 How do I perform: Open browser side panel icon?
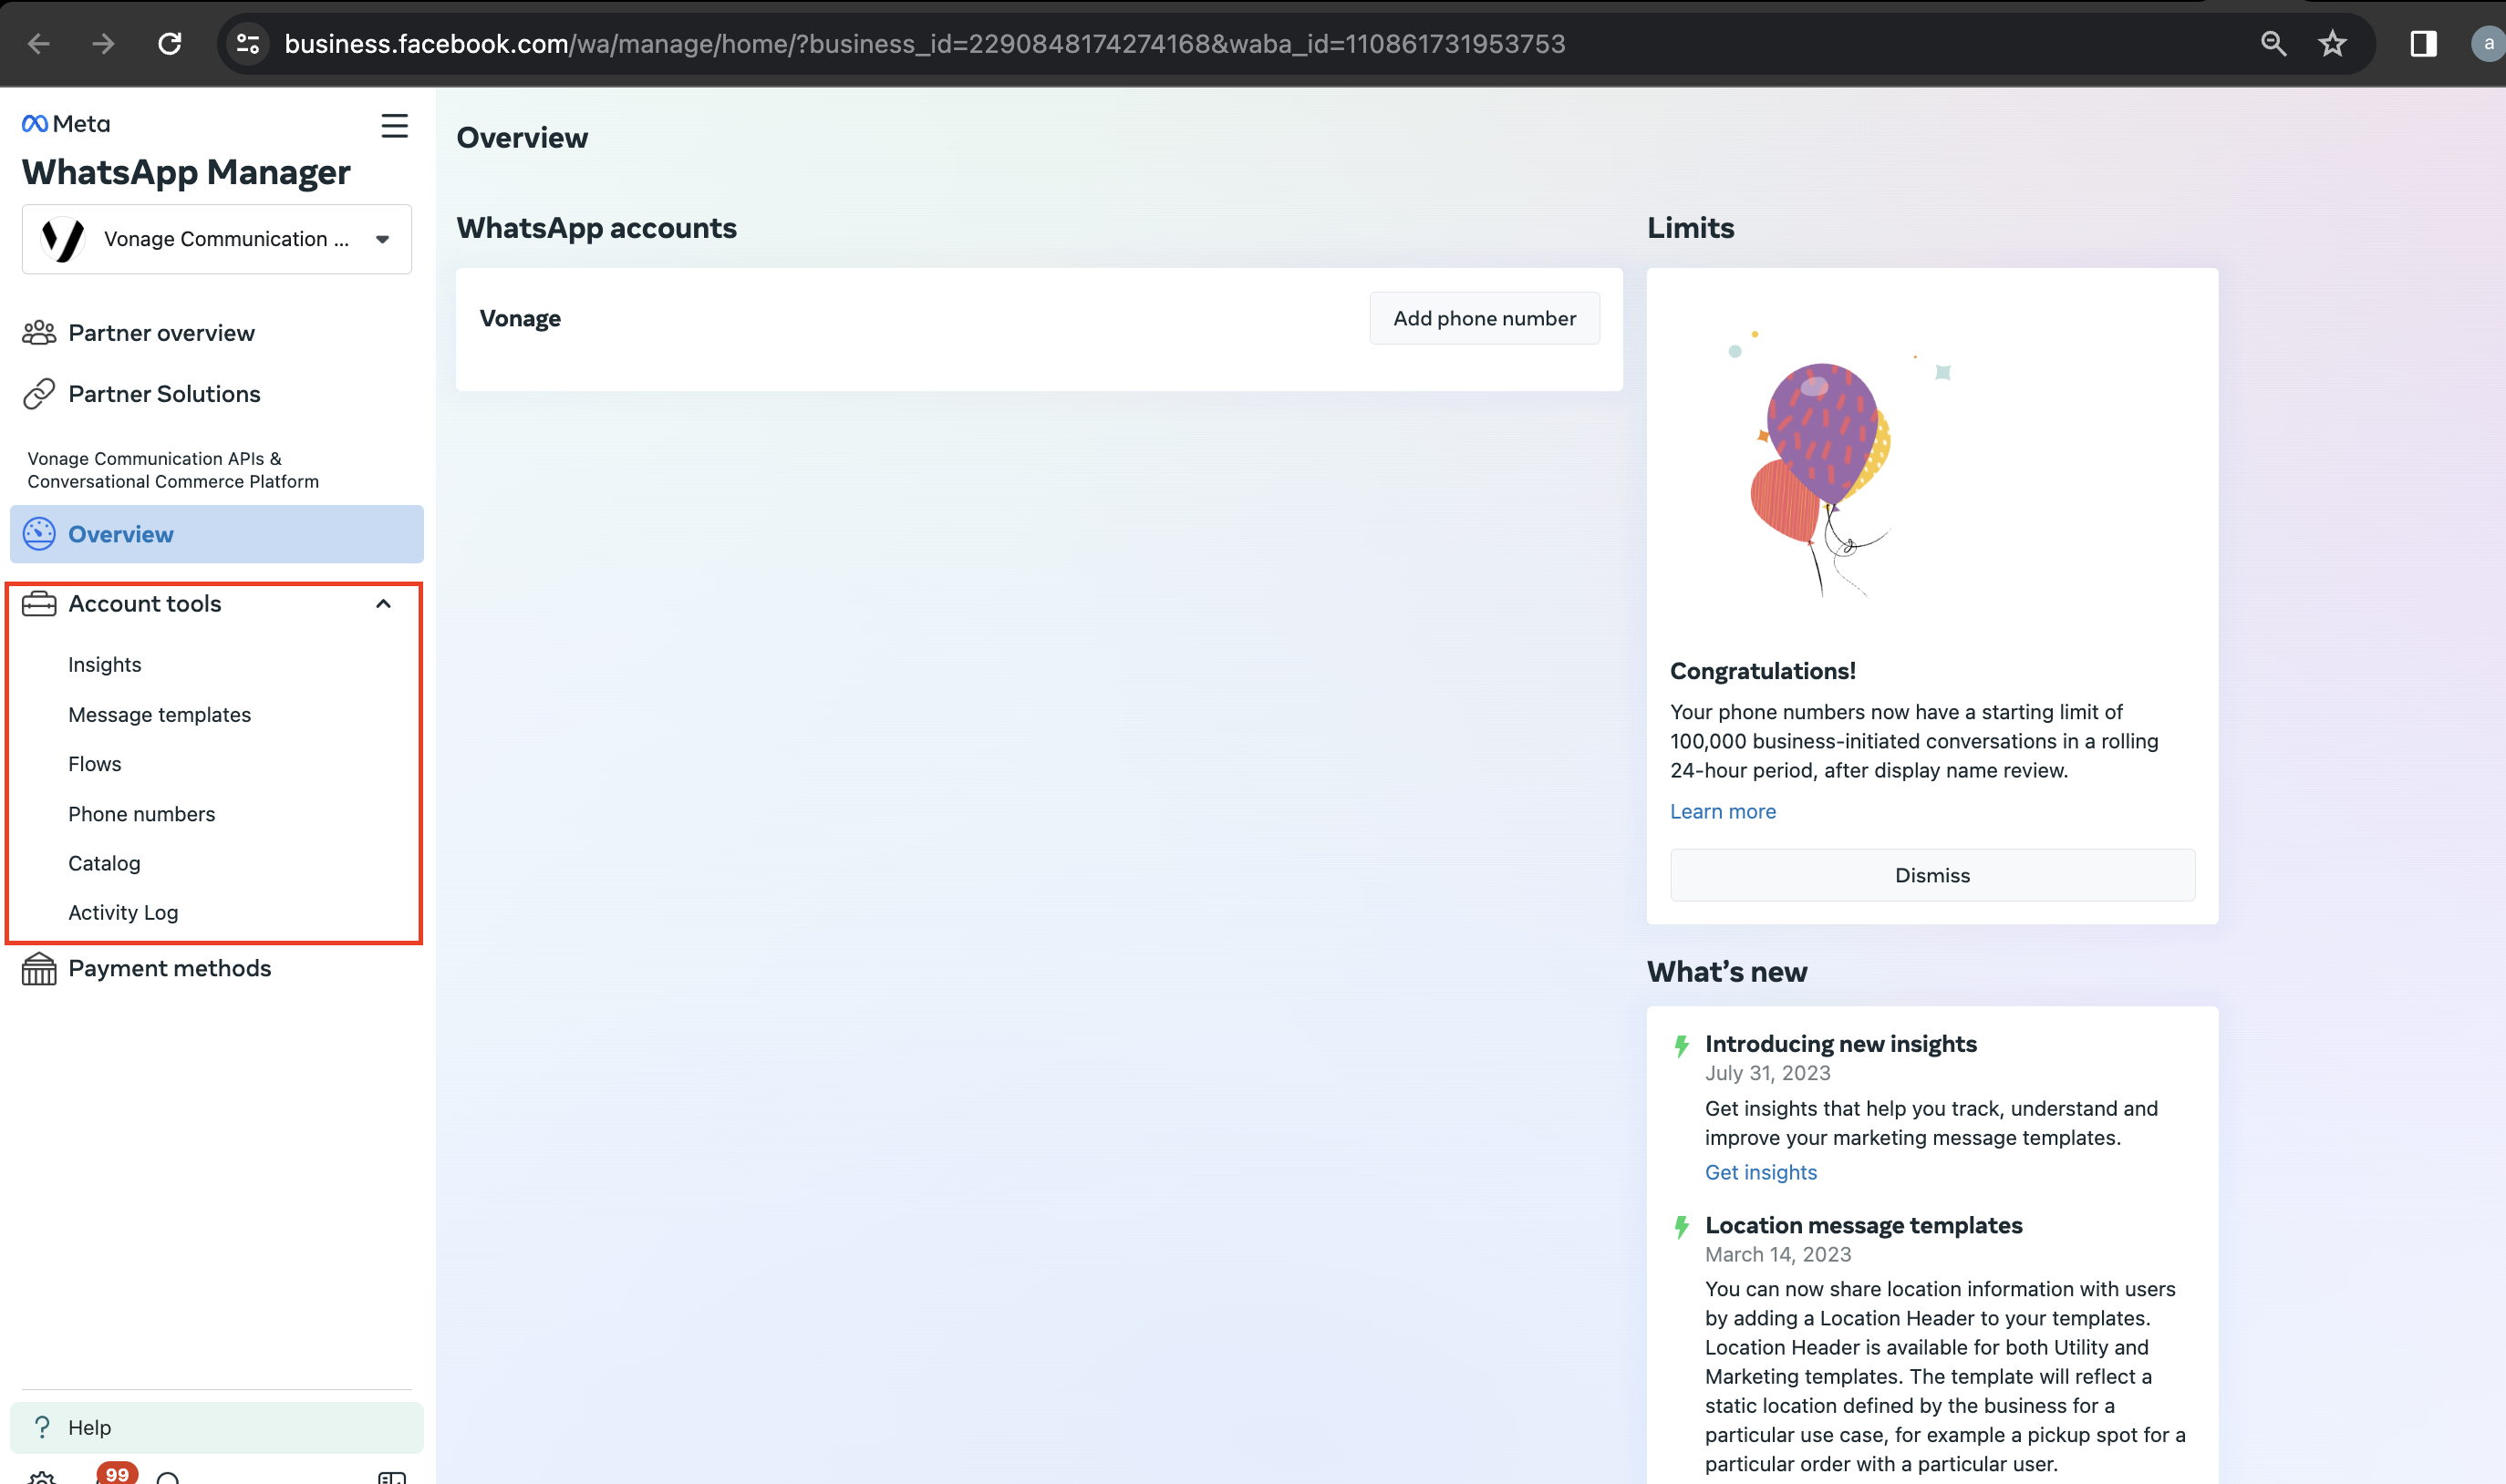tap(2423, 43)
